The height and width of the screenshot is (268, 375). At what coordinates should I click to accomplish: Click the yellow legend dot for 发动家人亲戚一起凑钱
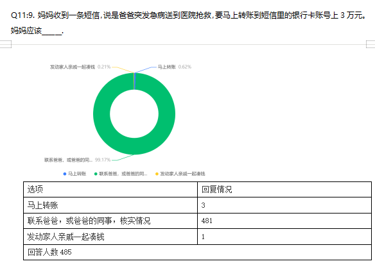157,174
